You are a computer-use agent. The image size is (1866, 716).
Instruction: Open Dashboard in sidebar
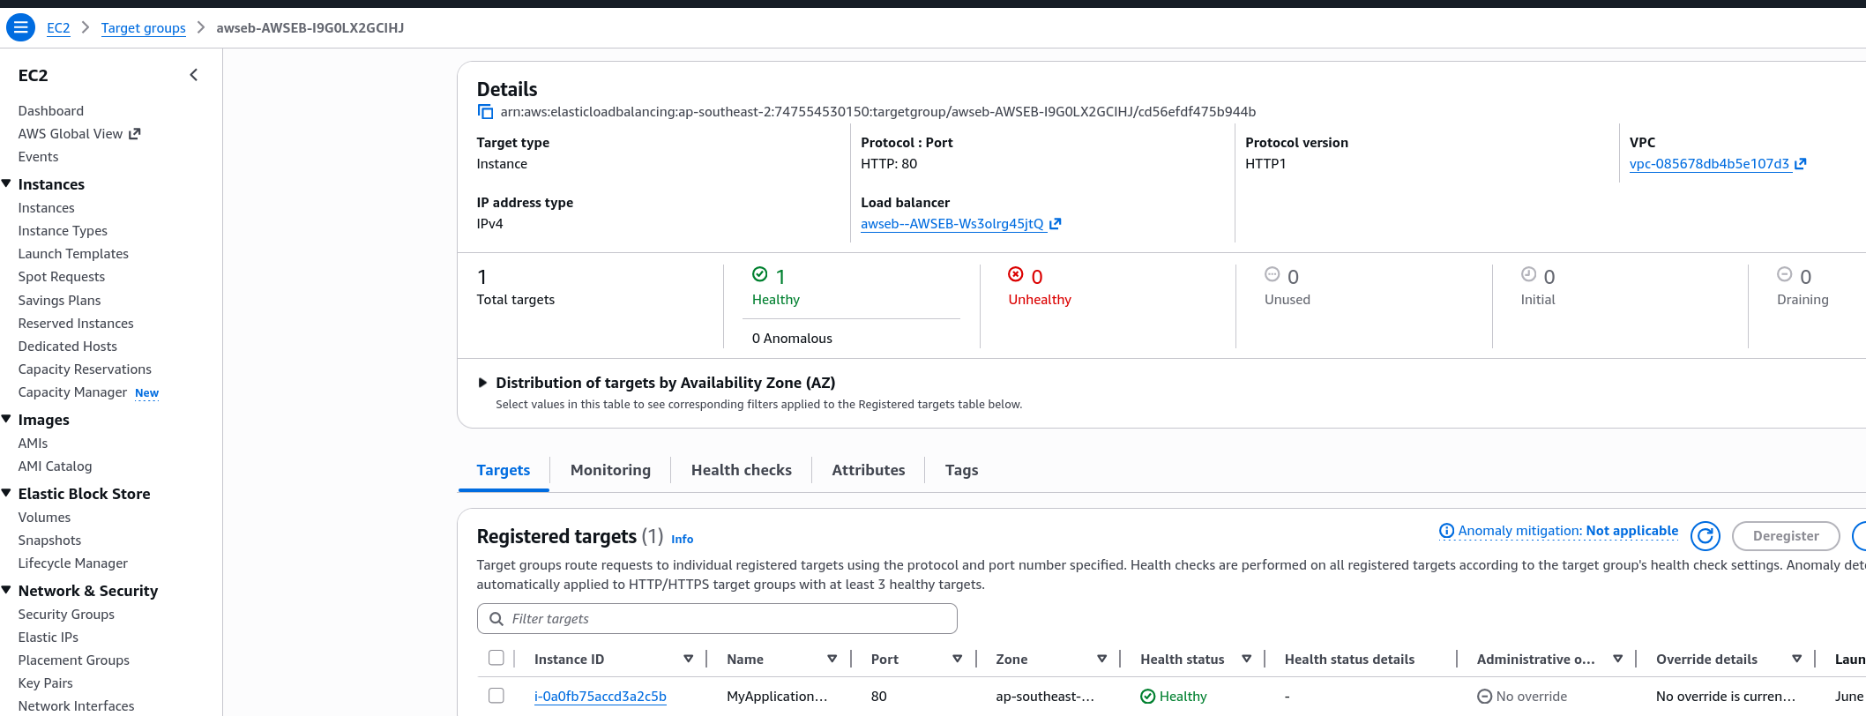click(51, 110)
